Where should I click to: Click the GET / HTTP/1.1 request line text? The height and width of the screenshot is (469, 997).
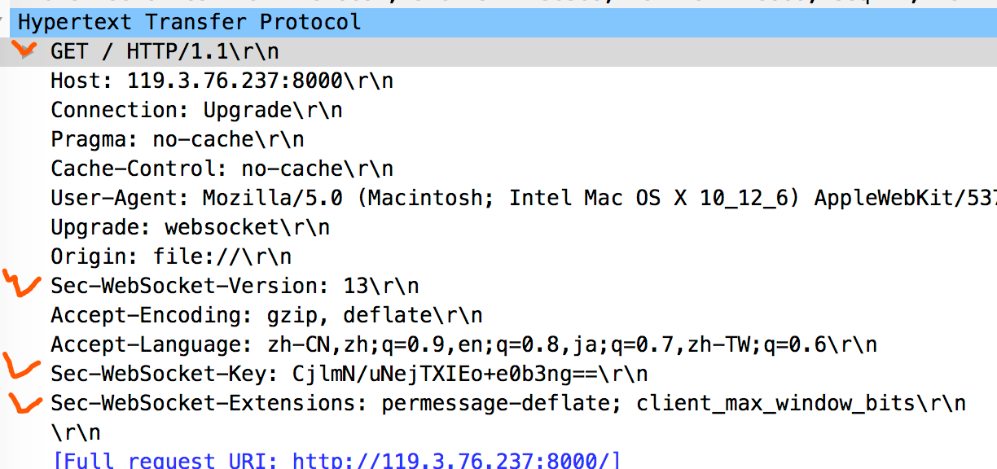point(165,51)
